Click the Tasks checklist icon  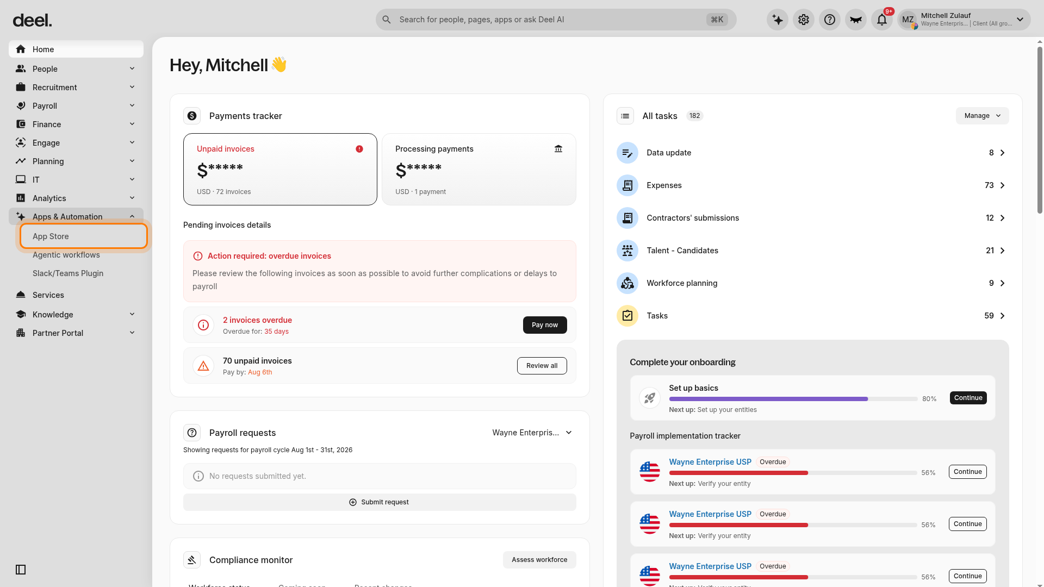pos(627,316)
